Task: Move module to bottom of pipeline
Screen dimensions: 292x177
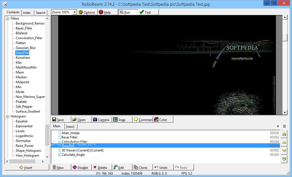Action: (x=284, y=159)
